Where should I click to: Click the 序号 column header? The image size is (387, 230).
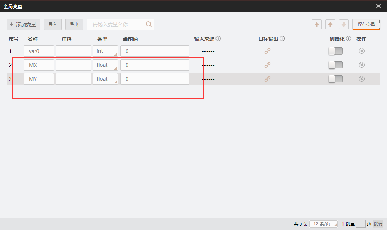point(13,39)
